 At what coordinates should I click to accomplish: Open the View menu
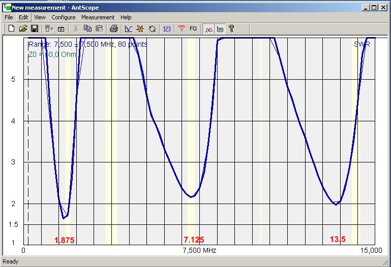[40, 17]
